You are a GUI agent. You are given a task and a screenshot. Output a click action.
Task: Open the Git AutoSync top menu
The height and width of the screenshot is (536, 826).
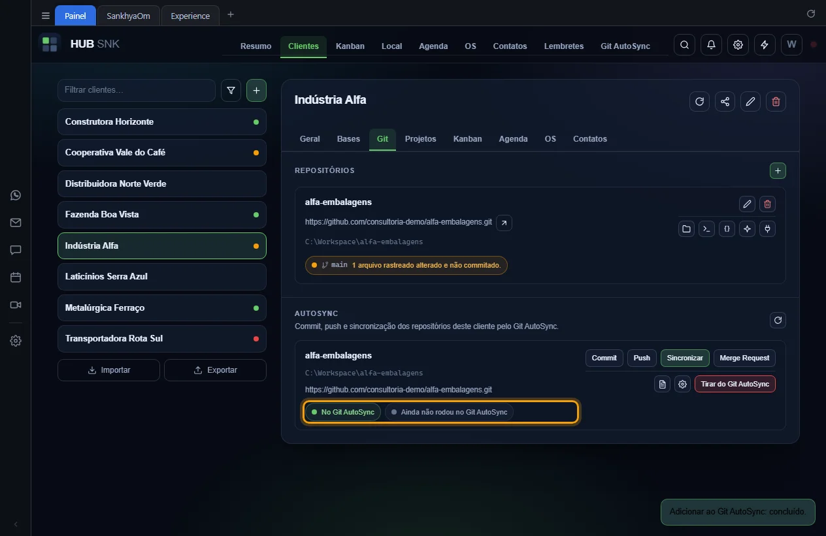tap(625, 46)
